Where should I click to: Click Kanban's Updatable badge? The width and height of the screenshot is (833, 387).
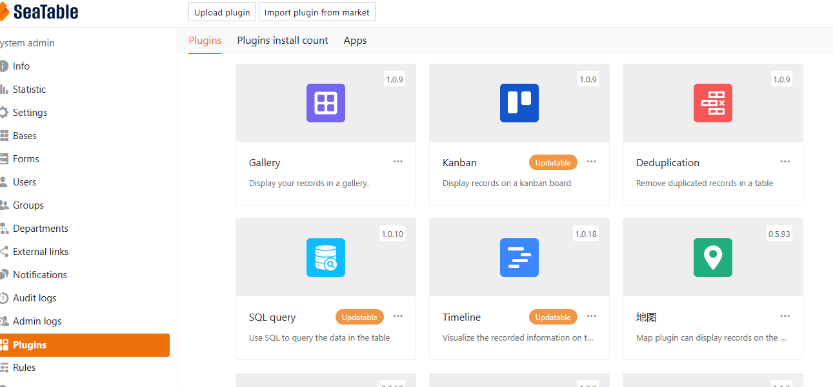click(553, 162)
